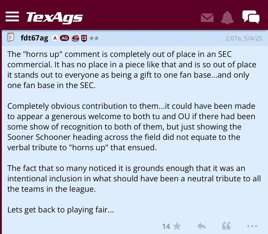
Task: Go to TexAgs home via logo
Action: click(x=54, y=17)
